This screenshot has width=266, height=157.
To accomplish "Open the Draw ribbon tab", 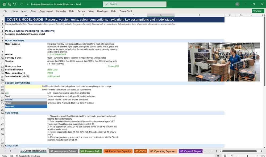I will (34, 11).
